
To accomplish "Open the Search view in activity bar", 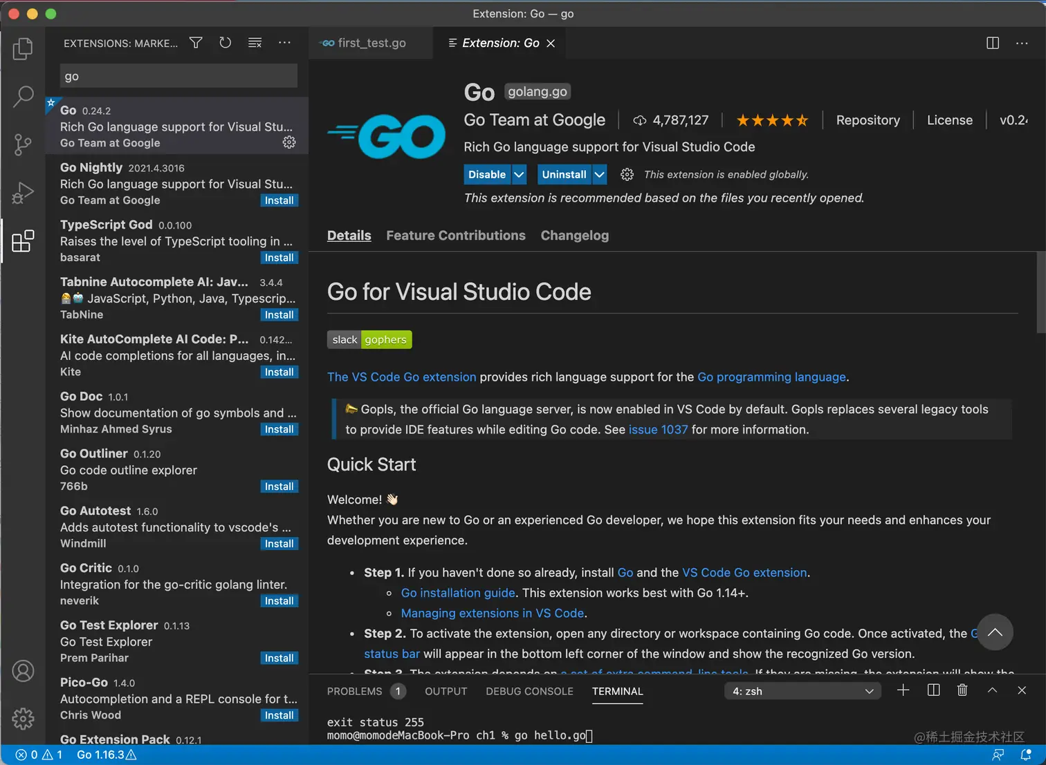I will [x=23, y=97].
